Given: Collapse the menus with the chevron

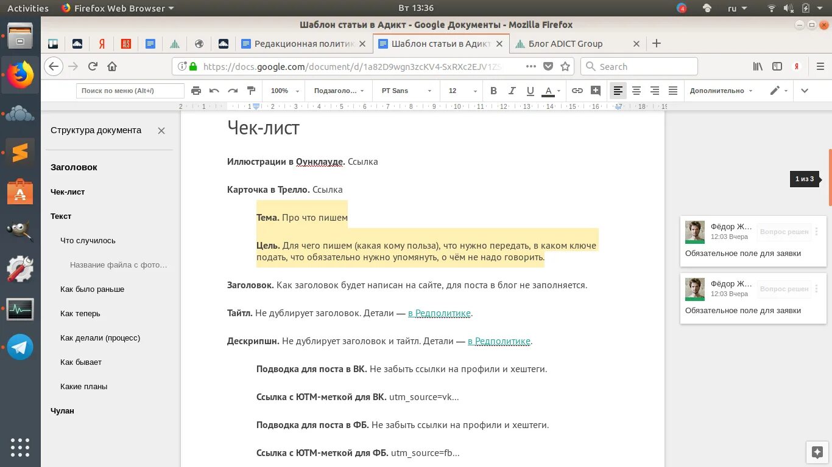Looking at the screenshot, I should [x=805, y=91].
